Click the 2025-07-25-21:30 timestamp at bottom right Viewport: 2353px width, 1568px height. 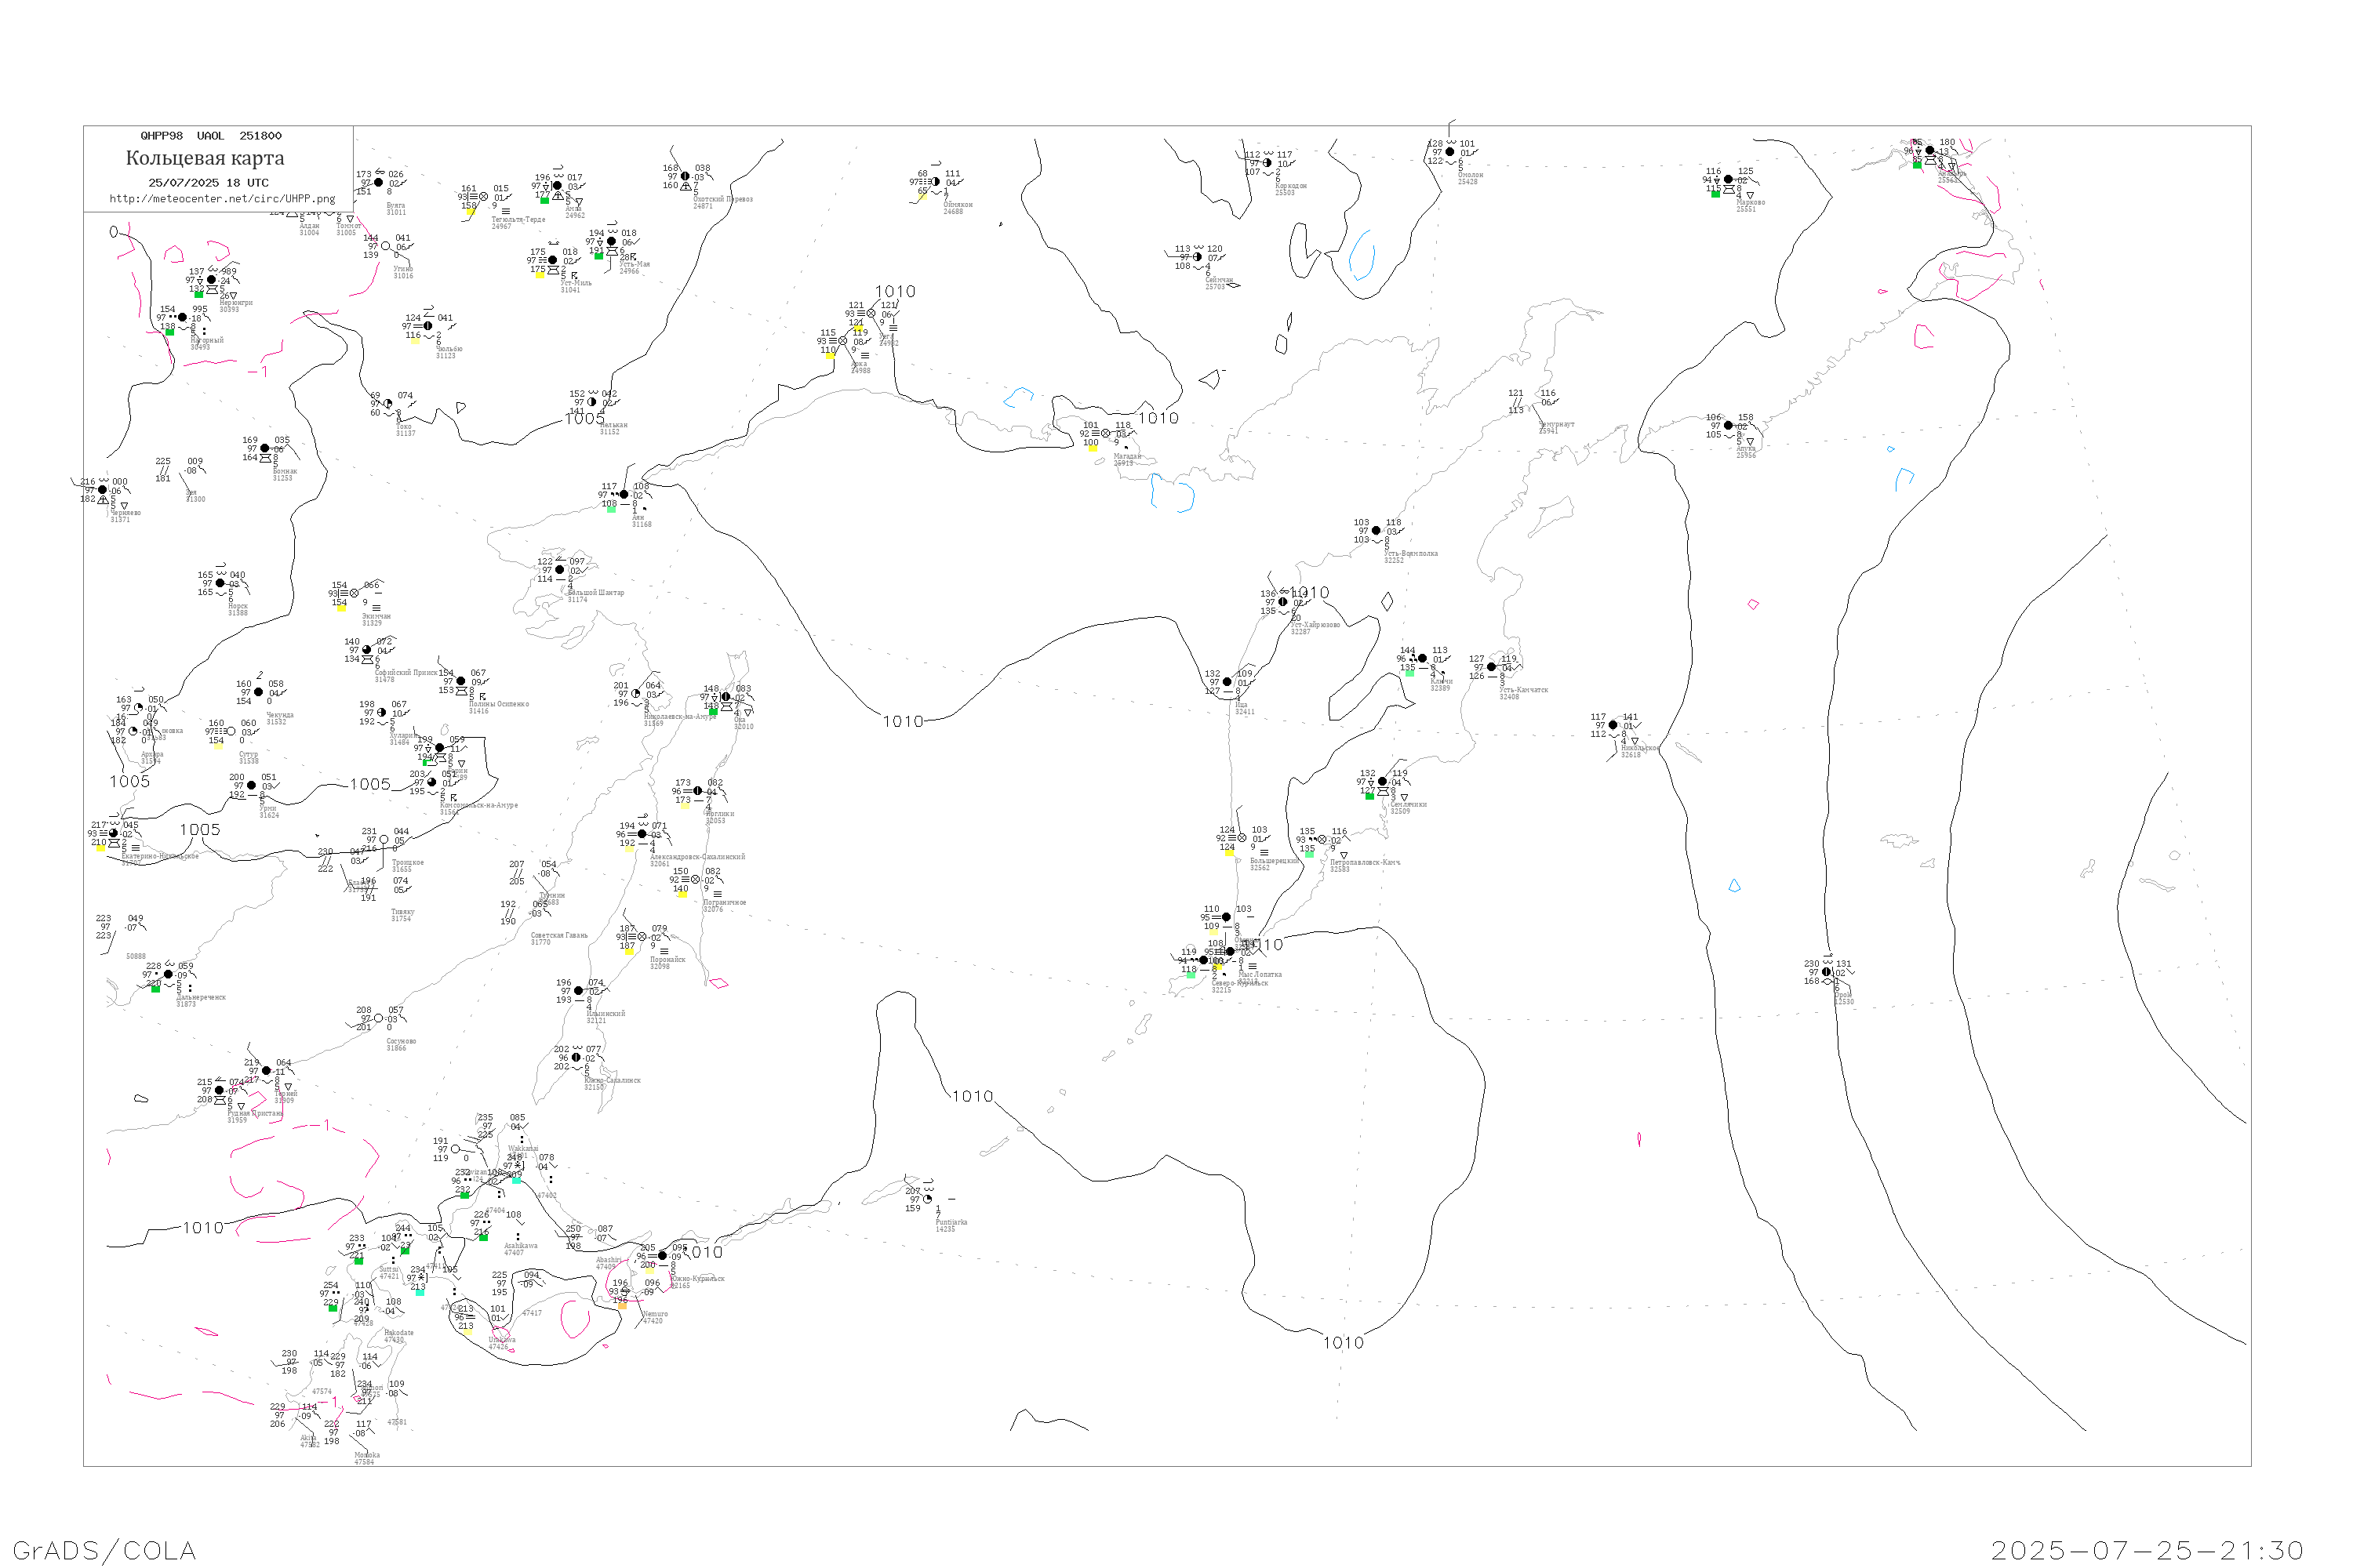2148,1550
